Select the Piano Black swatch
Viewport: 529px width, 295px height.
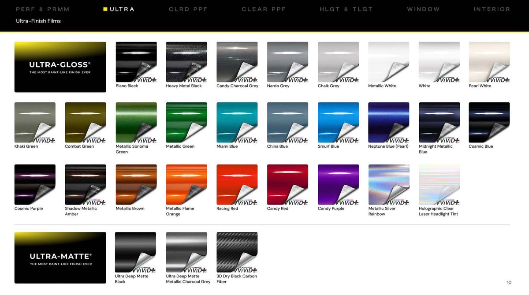coord(136,62)
